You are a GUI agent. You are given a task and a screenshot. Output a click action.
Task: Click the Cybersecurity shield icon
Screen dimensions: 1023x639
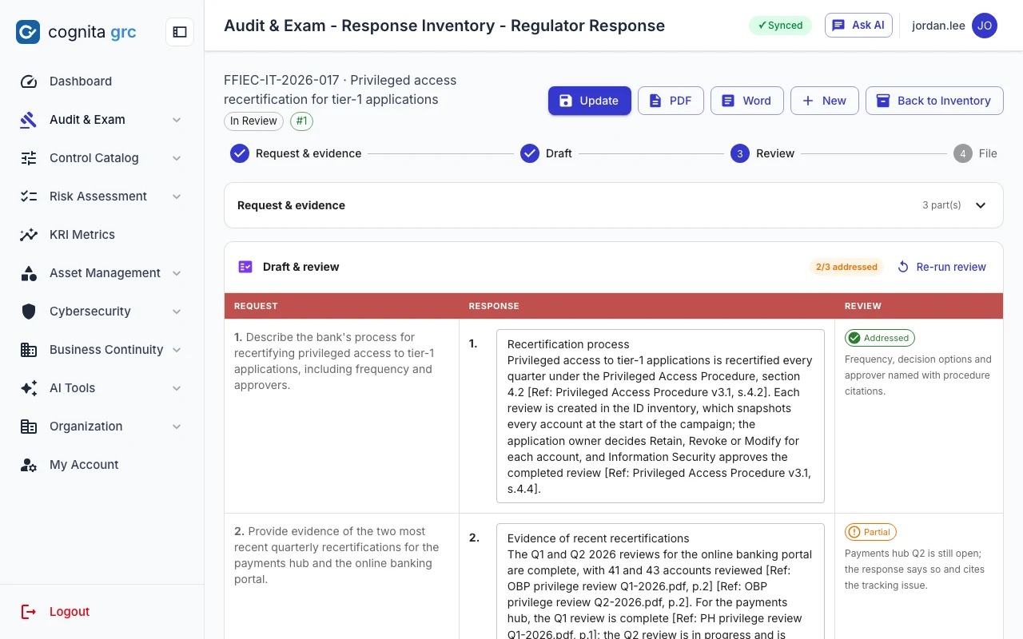29,312
